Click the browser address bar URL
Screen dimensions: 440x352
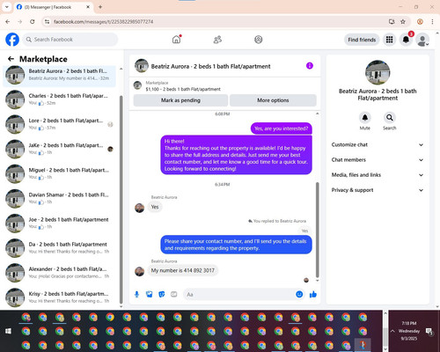pyautogui.click(x=103, y=22)
